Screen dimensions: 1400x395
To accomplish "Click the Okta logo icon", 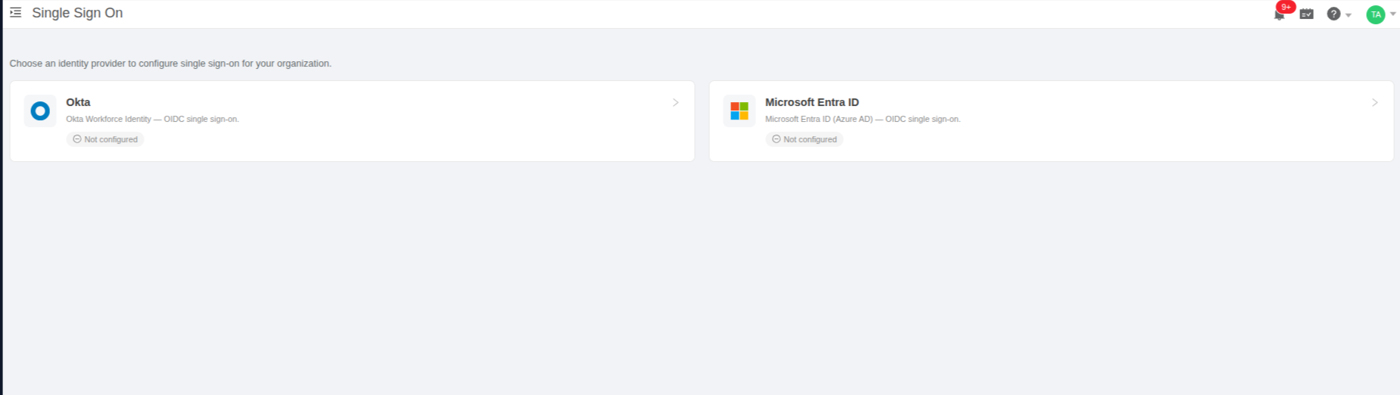I will [40, 111].
